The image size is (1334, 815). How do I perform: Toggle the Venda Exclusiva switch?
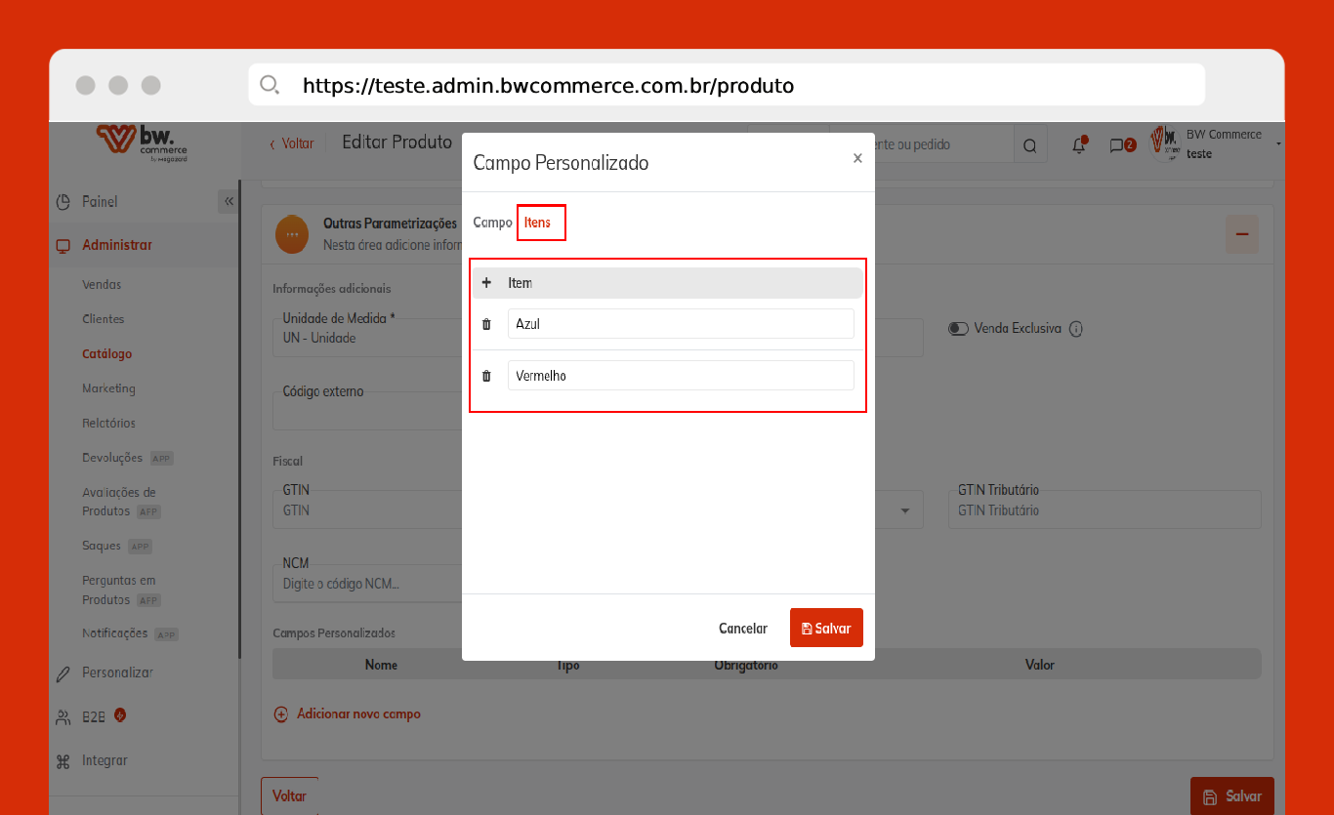(x=958, y=329)
